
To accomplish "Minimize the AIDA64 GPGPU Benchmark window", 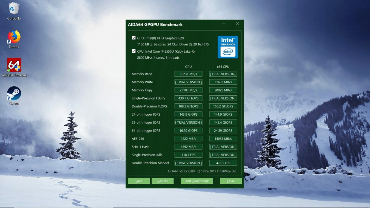I will click(224, 24).
